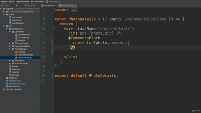Image resolution: width=201 pixels, height=113 pixels.
Task: Open the Project view dropdown
Action: [x=17, y=6]
